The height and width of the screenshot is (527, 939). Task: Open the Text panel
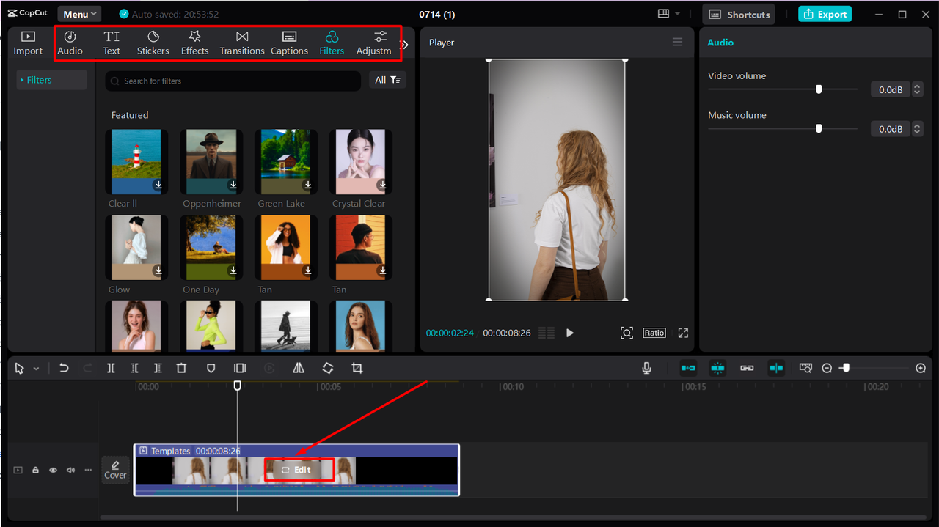[x=112, y=43]
